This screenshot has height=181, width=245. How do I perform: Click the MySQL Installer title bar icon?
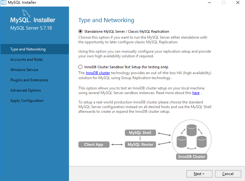(3, 2)
